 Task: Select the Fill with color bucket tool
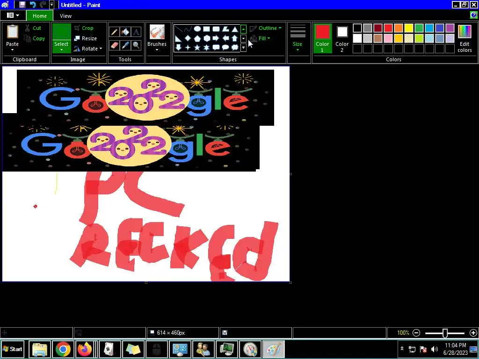(x=125, y=32)
